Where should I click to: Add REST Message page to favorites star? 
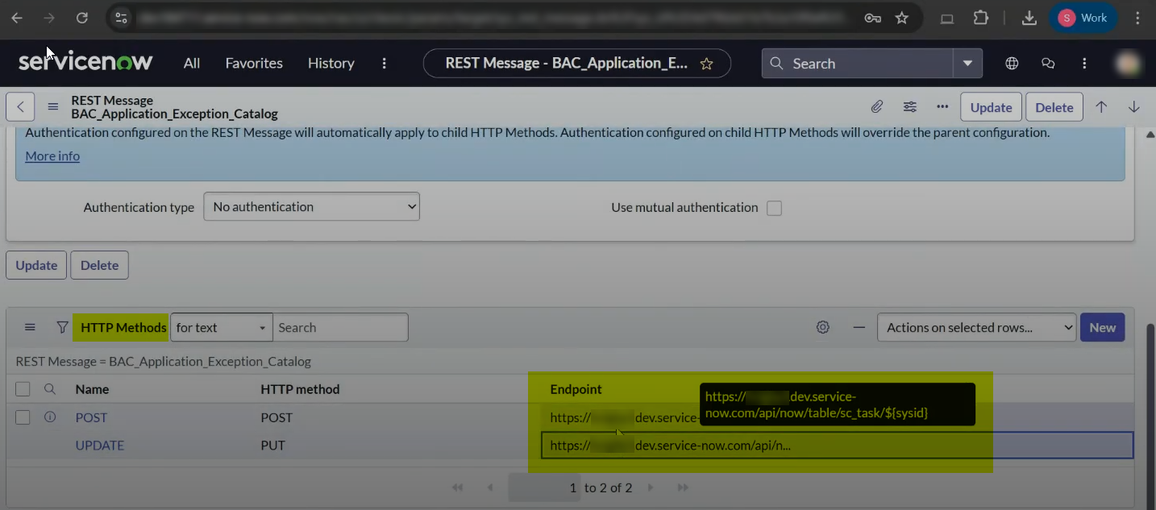706,64
